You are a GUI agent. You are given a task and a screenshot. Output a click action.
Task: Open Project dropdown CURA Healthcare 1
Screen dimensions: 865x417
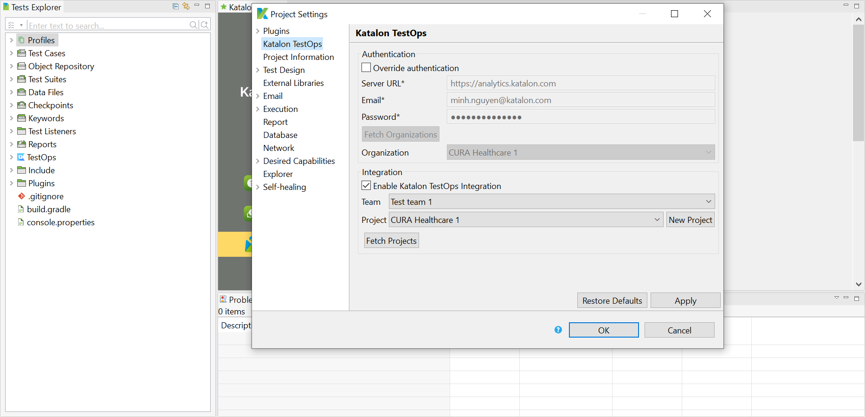(x=526, y=220)
